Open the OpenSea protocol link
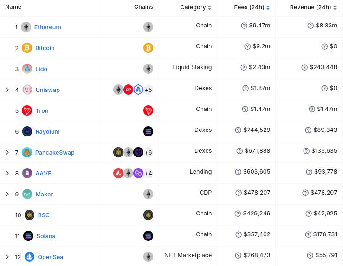The height and width of the screenshot is (266, 343). 51,257
